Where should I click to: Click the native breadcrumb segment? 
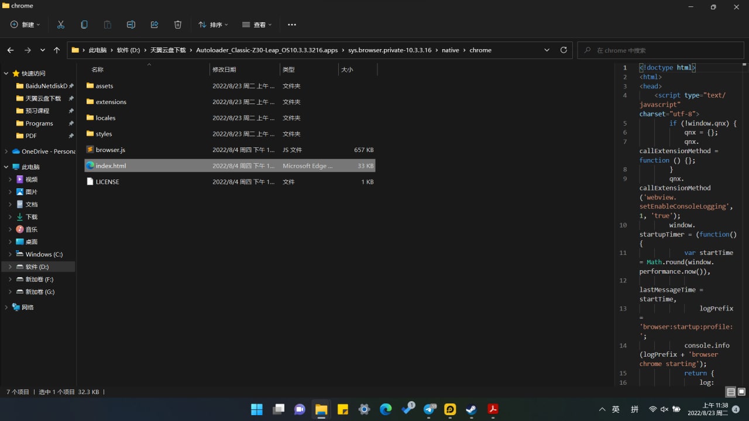tap(451, 50)
